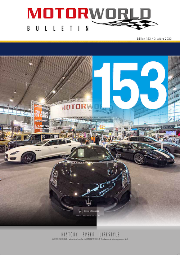Select the MOTORWORLD Trademark Management AG line
Image resolution: width=180 pixels, height=255 pixels.
click(90, 239)
